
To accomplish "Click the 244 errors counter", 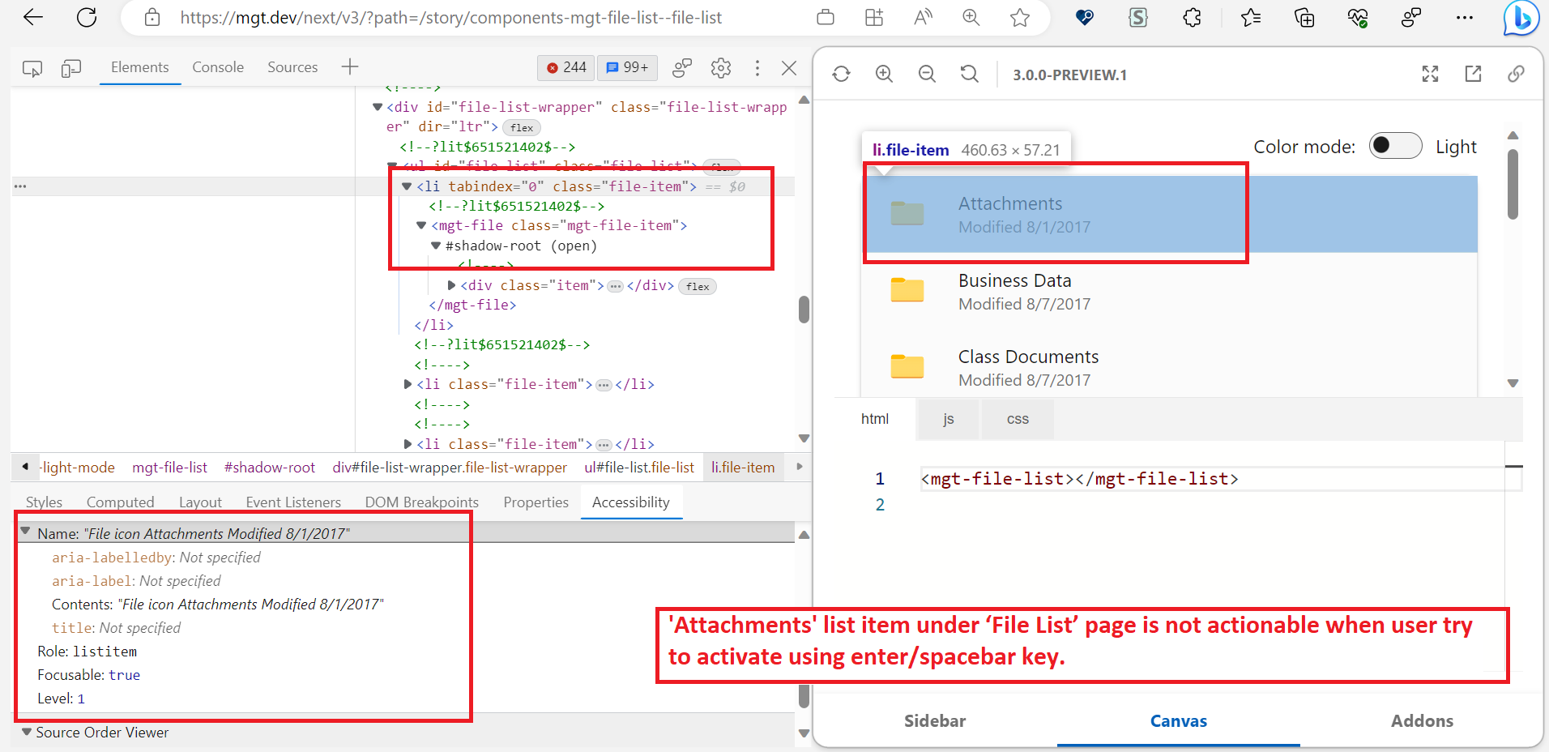I will (565, 68).
